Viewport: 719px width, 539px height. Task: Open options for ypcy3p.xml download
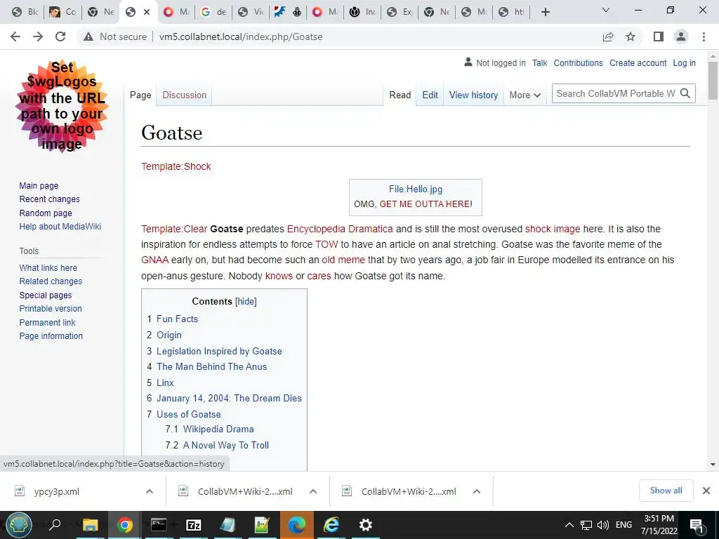tap(150, 491)
